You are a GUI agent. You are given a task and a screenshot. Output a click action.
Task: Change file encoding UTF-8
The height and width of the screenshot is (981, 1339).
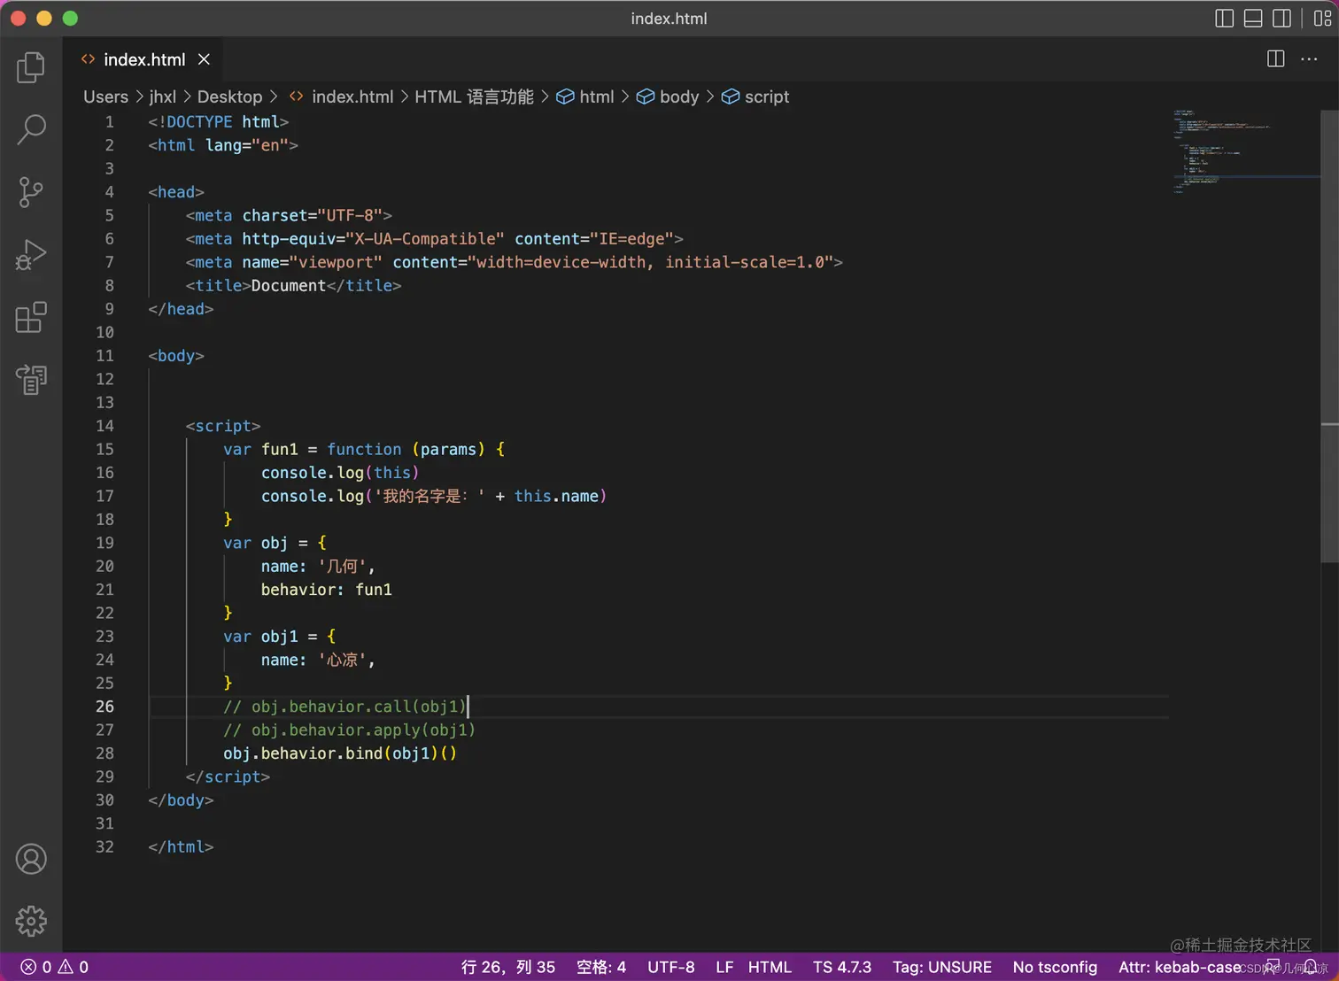point(670,967)
